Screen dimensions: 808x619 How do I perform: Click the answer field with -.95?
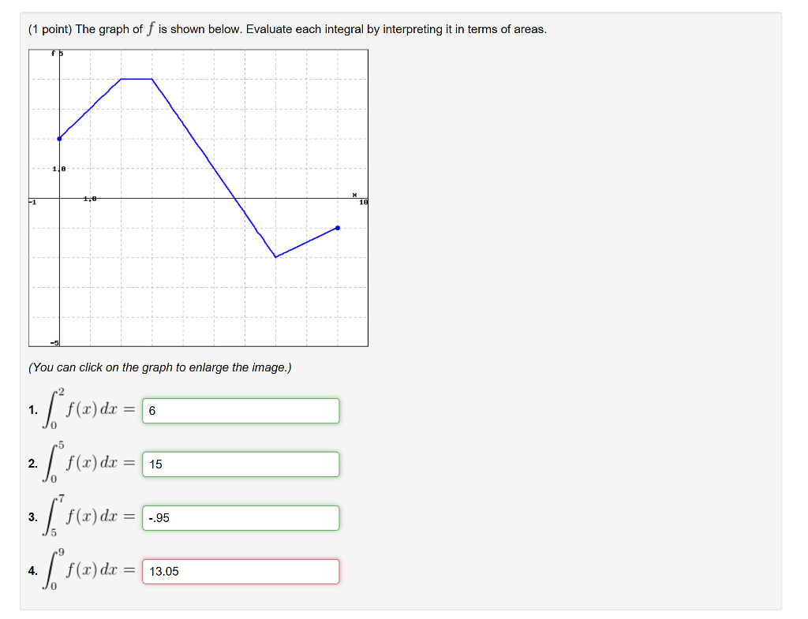[241, 518]
